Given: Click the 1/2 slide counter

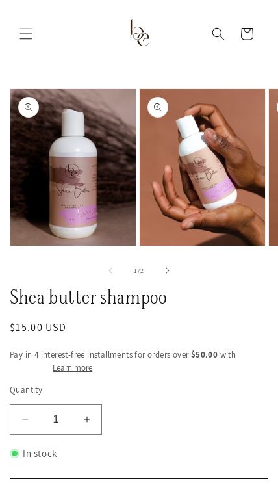Looking at the screenshot, I should 138,271.
